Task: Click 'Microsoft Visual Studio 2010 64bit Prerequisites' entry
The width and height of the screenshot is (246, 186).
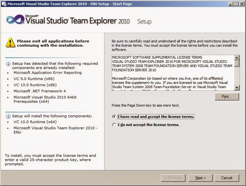Action: coord(45,99)
